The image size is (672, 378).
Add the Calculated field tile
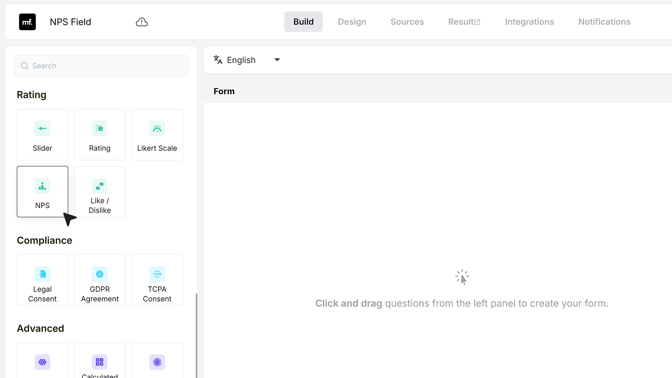(x=100, y=360)
